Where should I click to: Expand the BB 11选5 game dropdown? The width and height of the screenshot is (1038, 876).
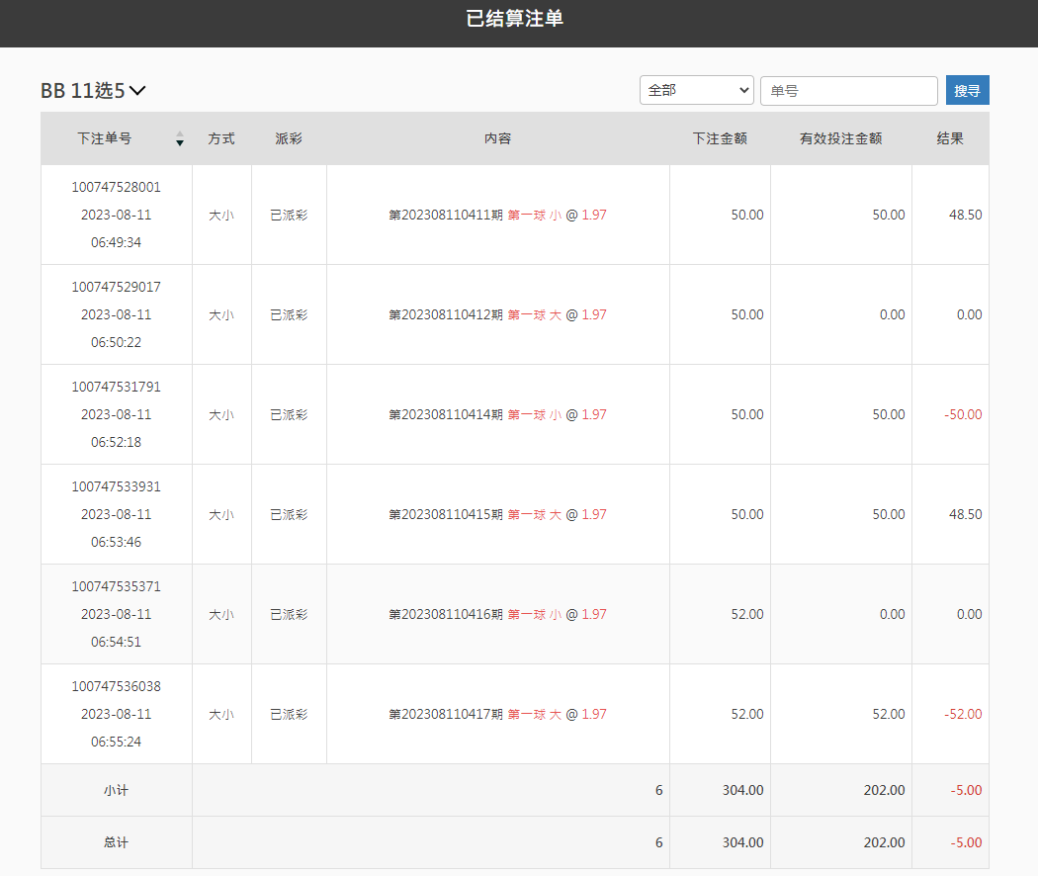pyautogui.click(x=94, y=91)
